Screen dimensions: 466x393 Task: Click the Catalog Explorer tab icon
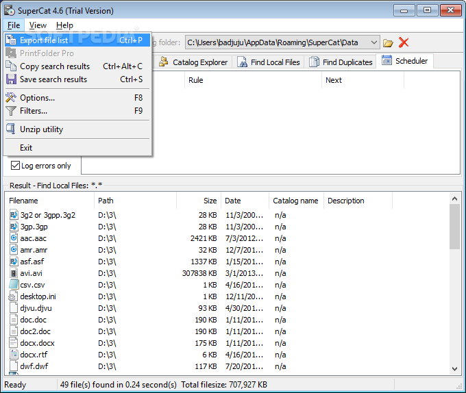coord(164,62)
